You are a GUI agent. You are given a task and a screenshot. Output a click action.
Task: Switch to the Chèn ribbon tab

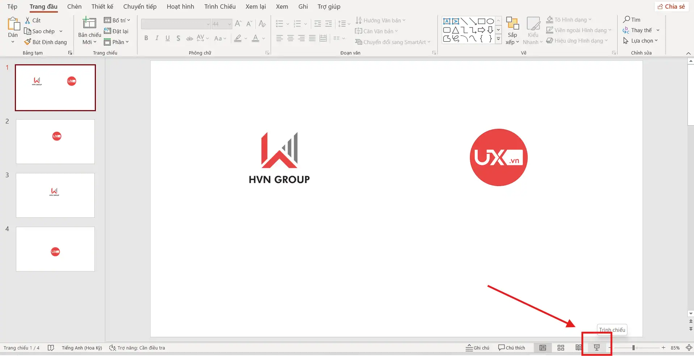point(74,6)
